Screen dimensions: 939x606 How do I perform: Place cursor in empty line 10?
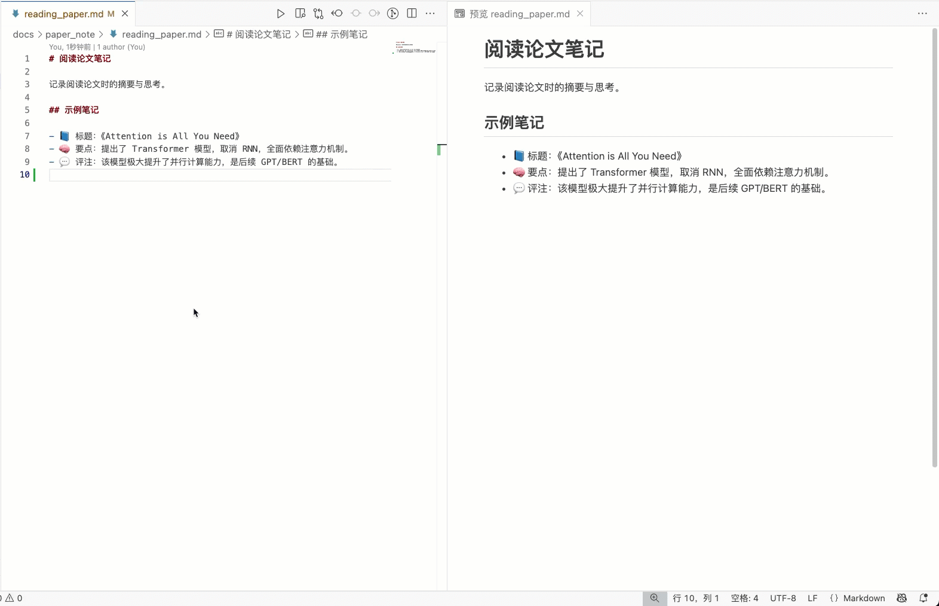[x=220, y=175]
